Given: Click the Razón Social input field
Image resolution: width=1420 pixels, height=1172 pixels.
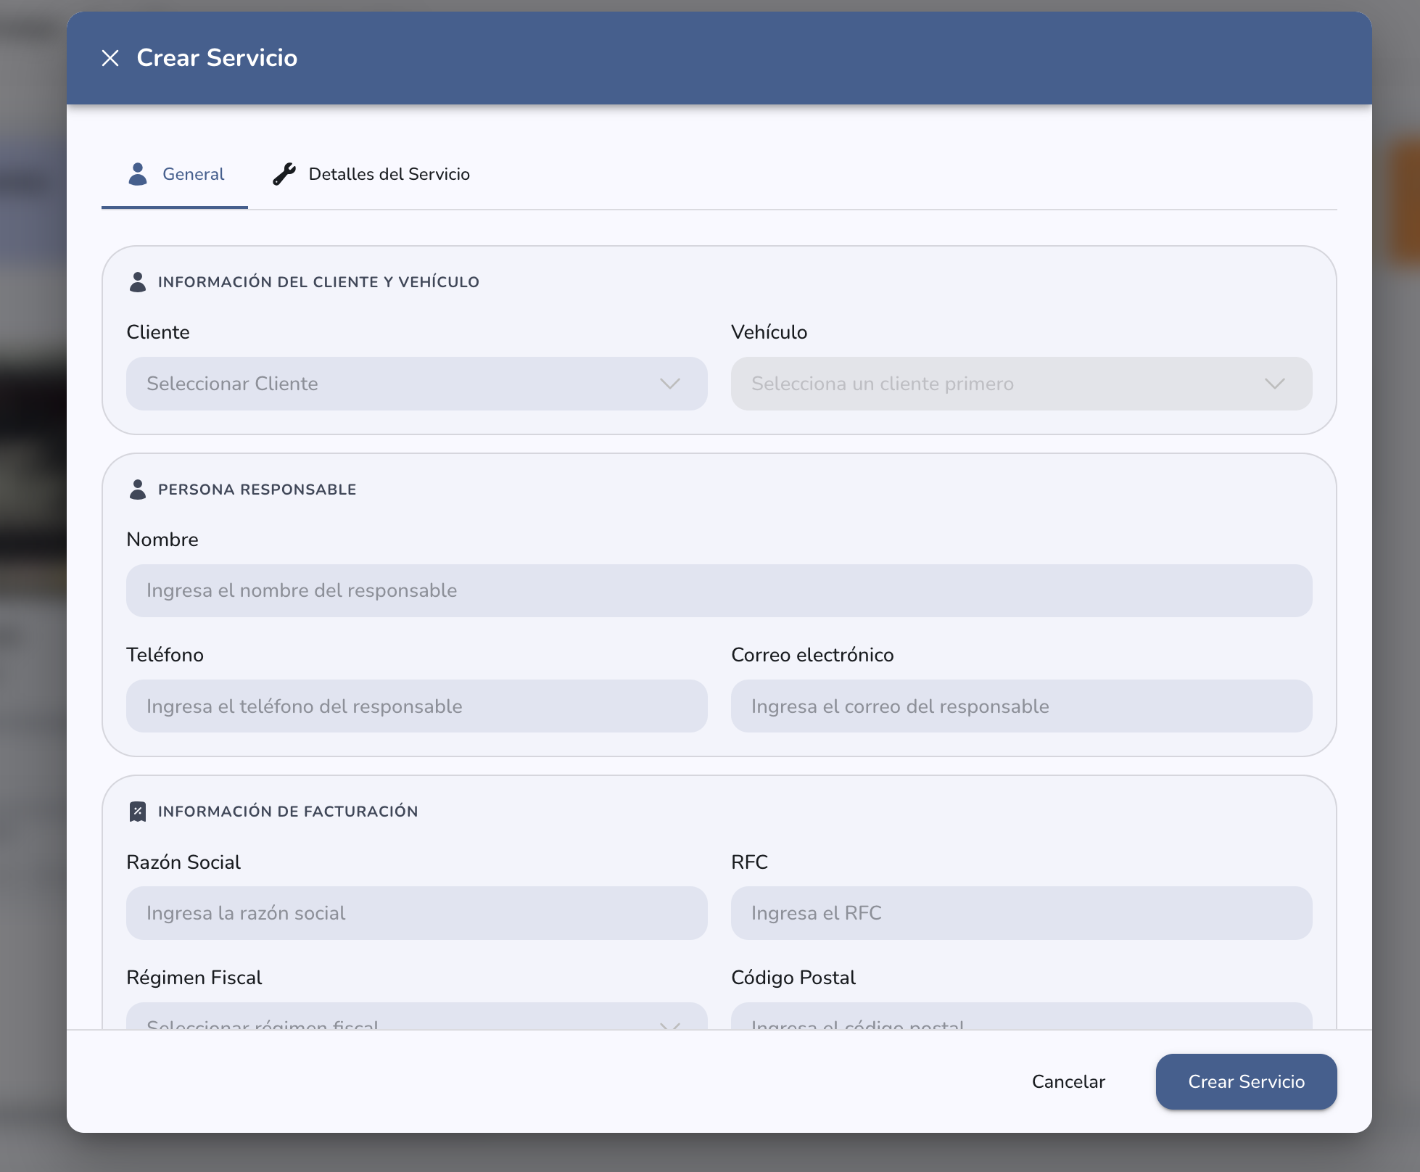Looking at the screenshot, I should pos(417,913).
